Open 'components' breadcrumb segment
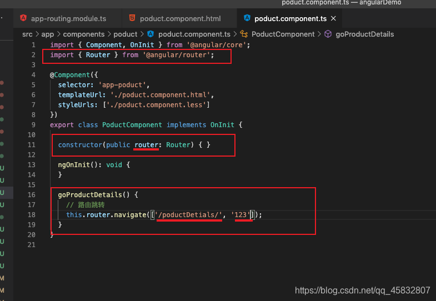Screen dimensions: 436x301 pos(84,34)
